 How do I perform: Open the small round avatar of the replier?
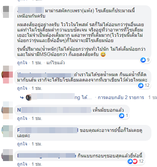[x=28, y=97]
